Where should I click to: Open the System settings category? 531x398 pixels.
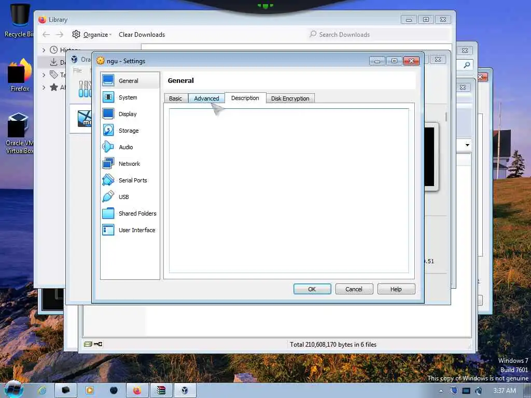coord(130,97)
